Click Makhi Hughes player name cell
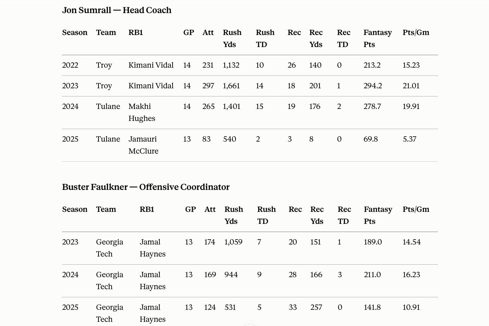Image resolution: width=489 pixels, height=326 pixels. point(142,112)
